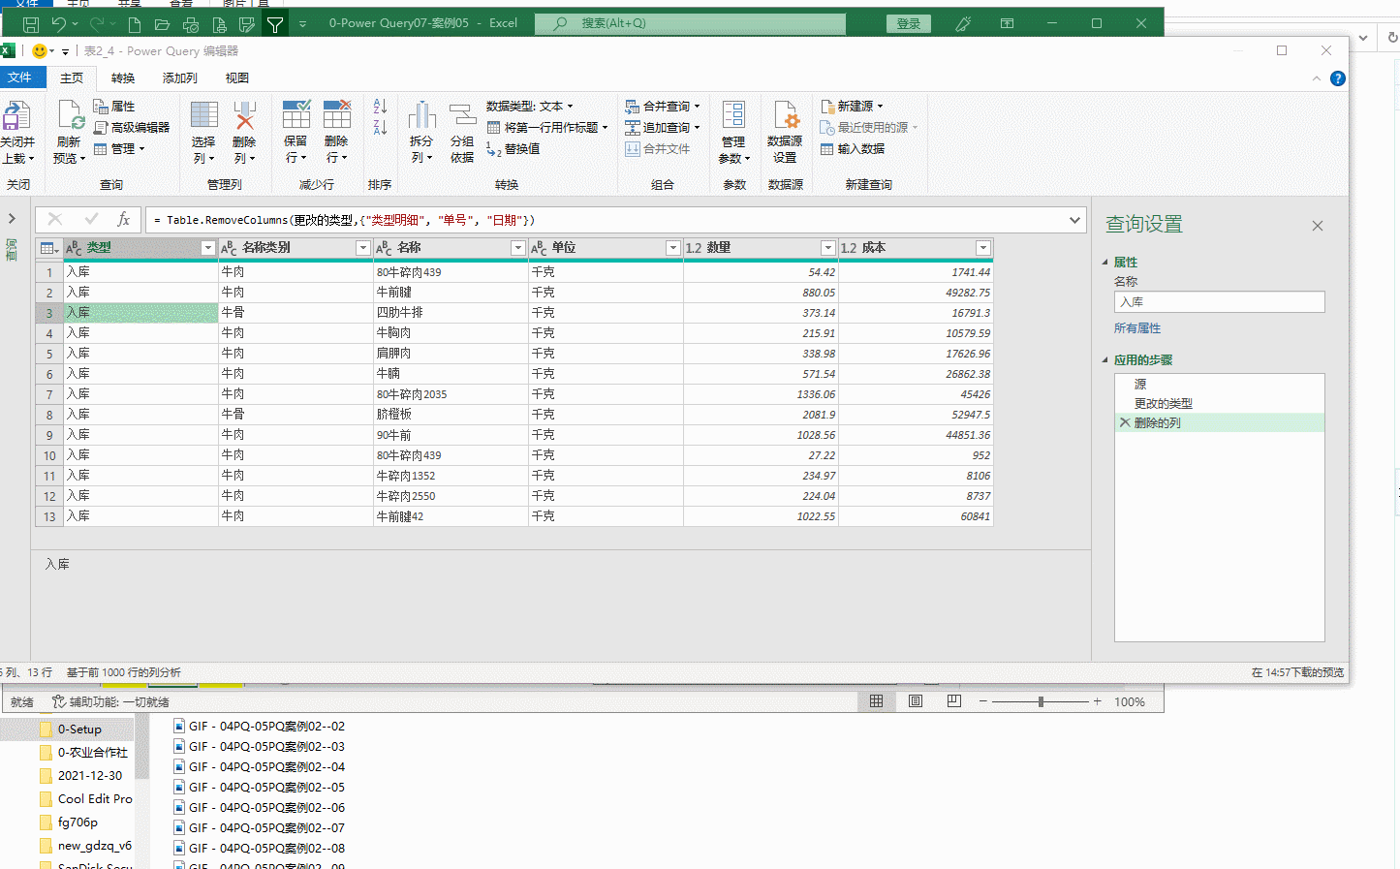1400x869 pixels.
Task: Switch to 视图 tab
Action: (x=236, y=78)
